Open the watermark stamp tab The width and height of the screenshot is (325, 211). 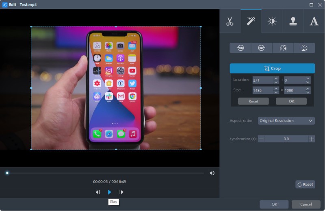293,21
